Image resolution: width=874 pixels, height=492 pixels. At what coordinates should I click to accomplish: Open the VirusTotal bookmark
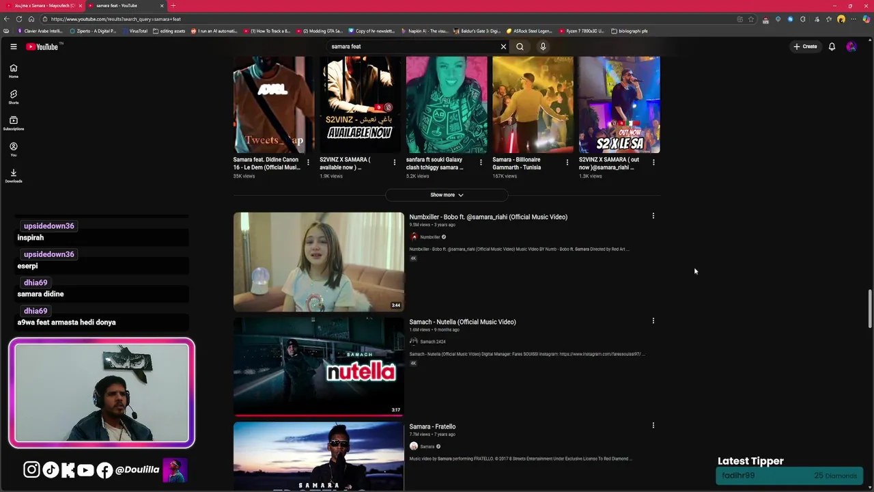(x=134, y=31)
